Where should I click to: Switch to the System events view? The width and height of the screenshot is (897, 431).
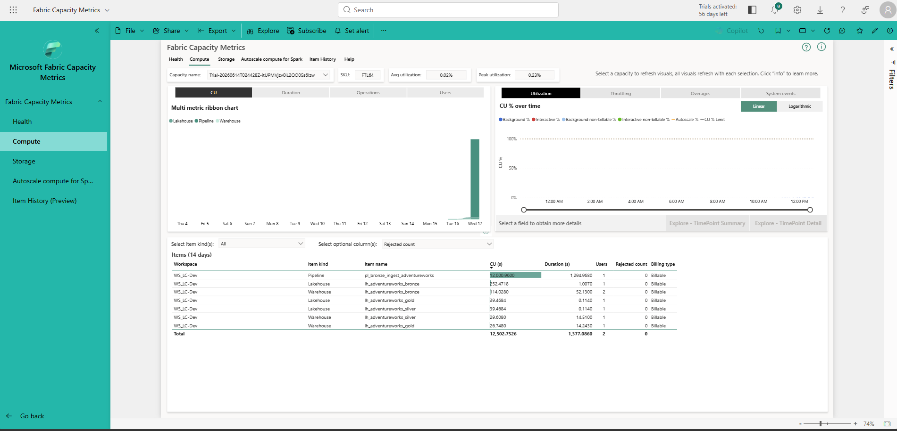click(780, 93)
